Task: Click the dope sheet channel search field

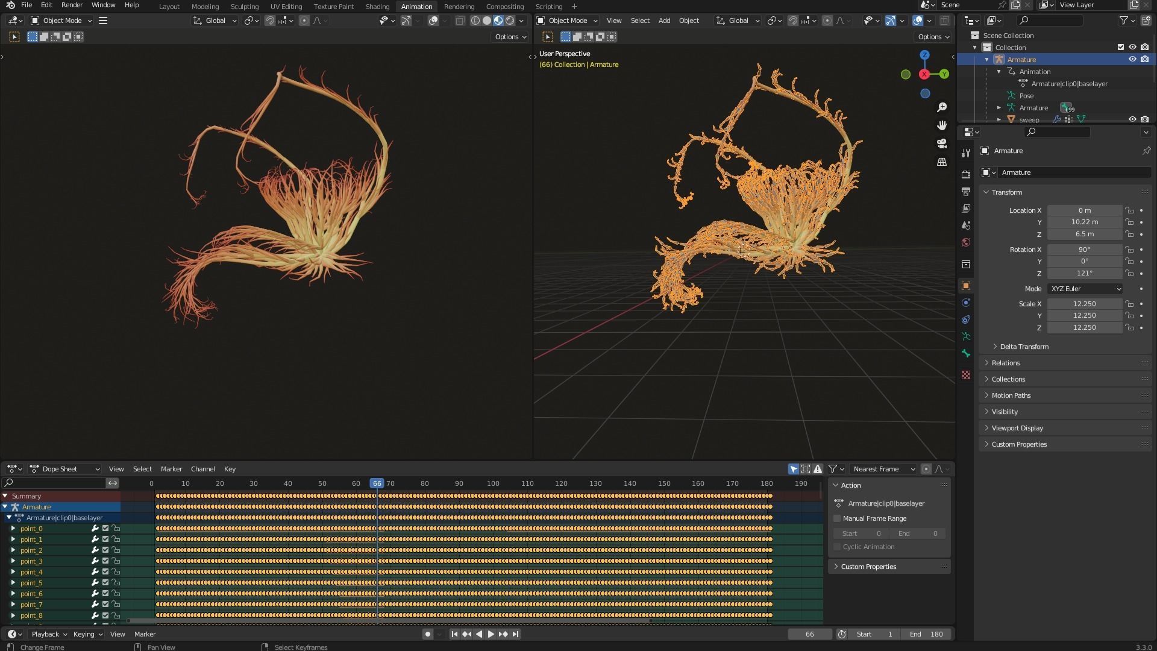Action: (54, 483)
